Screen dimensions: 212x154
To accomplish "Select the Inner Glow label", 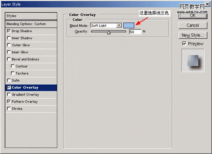I will (20, 52).
